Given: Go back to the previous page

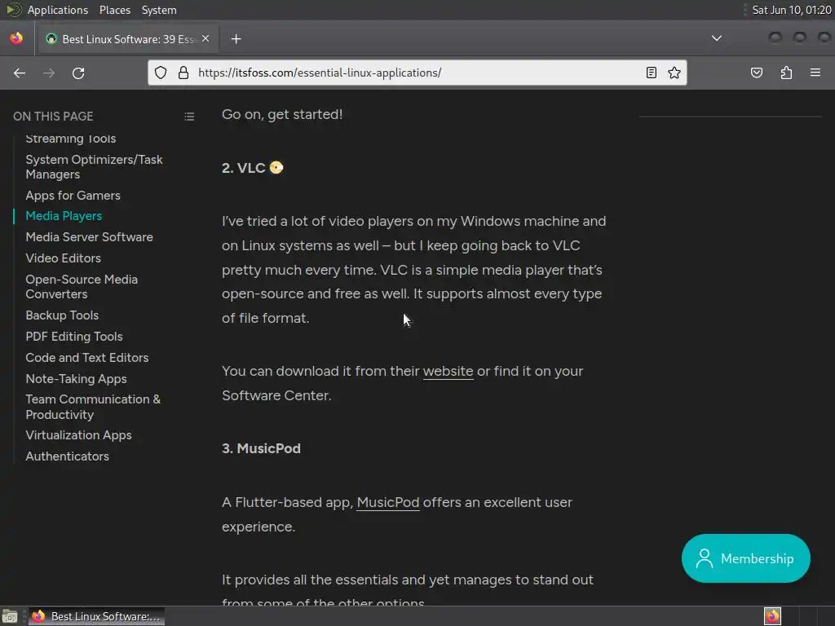Looking at the screenshot, I should pyautogui.click(x=20, y=73).
